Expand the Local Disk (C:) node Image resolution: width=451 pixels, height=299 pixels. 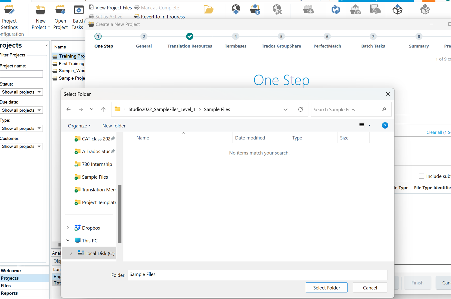pos(71,253)
